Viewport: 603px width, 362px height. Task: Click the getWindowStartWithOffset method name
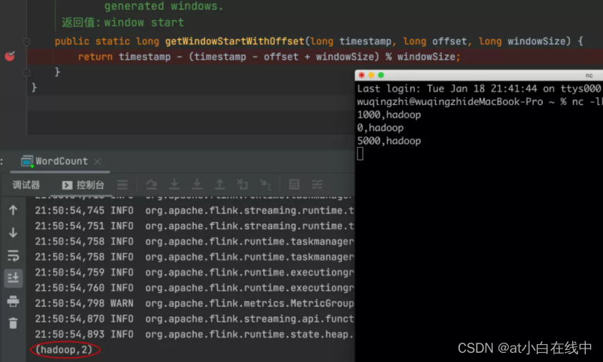[235, 41]
